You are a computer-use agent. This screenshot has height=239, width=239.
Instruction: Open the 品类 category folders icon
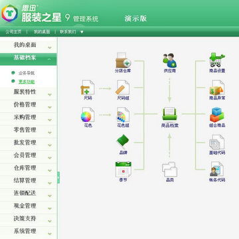tap(169, 169)
